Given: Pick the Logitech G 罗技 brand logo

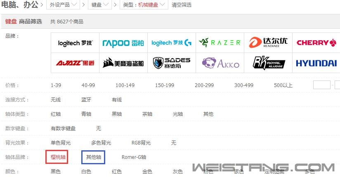Looking at the screenshot, I should (172, 43).
